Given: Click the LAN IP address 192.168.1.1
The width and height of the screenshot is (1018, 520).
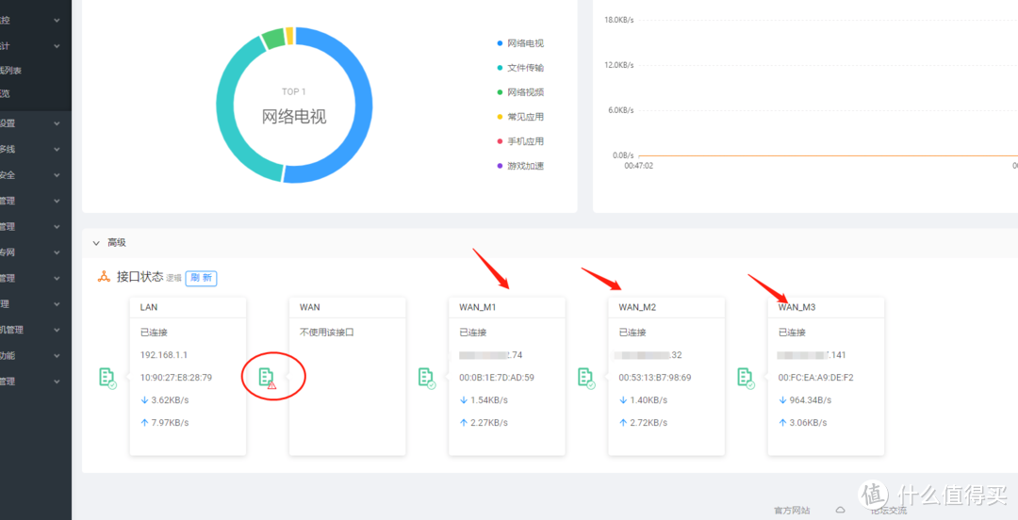Looking at the screenshot, I should (x=164, y=355).
